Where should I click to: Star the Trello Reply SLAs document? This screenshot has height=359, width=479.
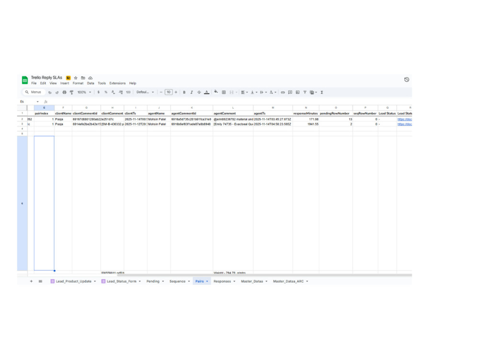coord(76,78)
